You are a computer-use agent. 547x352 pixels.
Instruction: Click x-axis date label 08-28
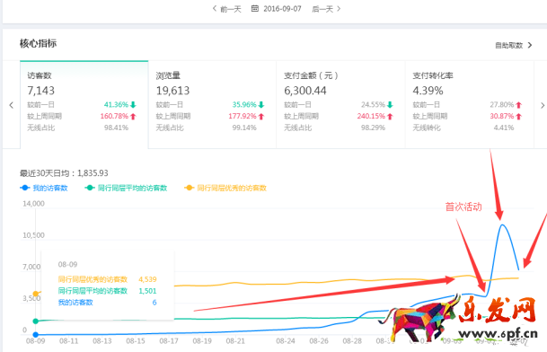(352, 341)
